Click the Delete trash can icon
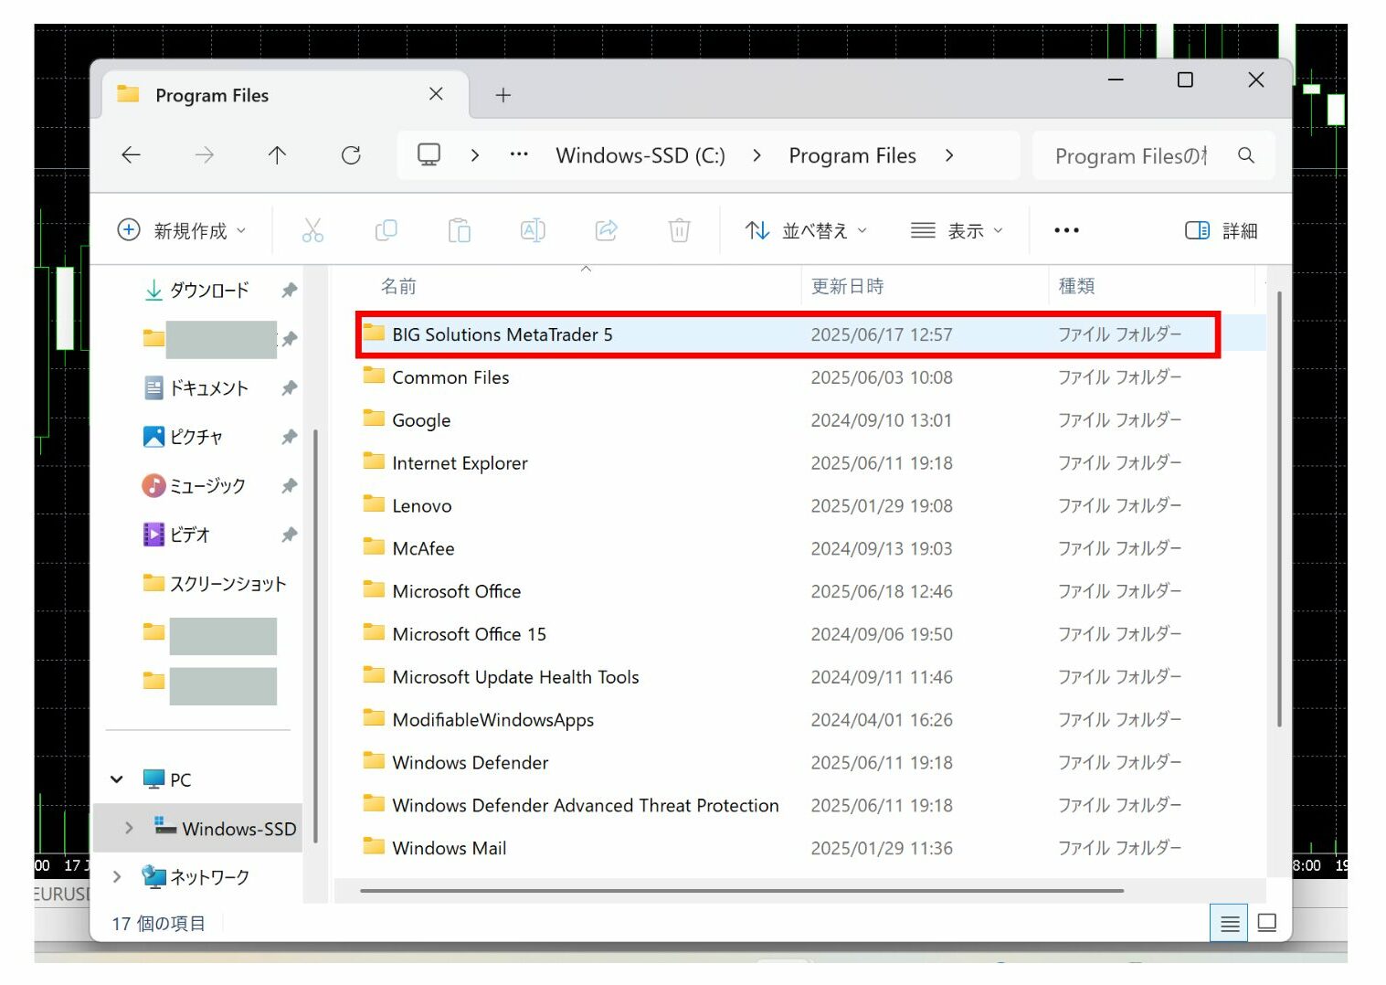 tap(679, 230)
